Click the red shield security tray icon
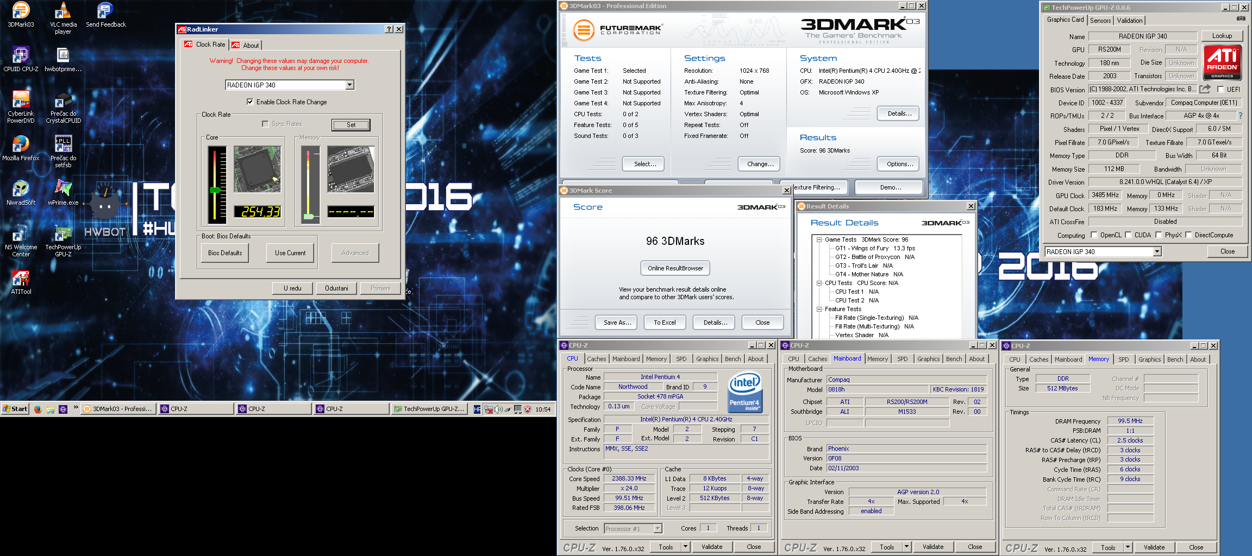The height and width of the screenshot is (556, 1252). (x=527, y=409)
